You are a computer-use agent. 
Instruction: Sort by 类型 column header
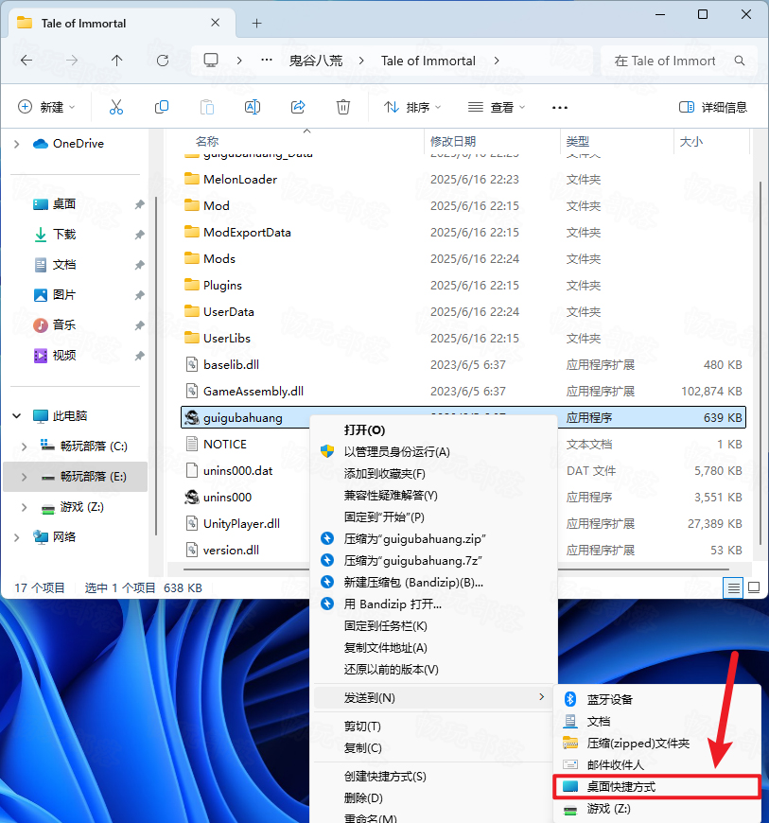[x=577, y=141]
